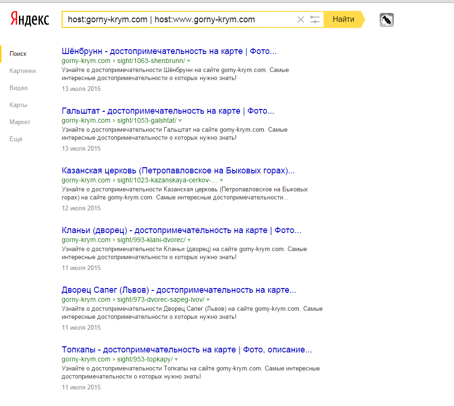Click the date under the Дворец Сапег result
This screenshot has width=454, height=406.
(81, 328)
